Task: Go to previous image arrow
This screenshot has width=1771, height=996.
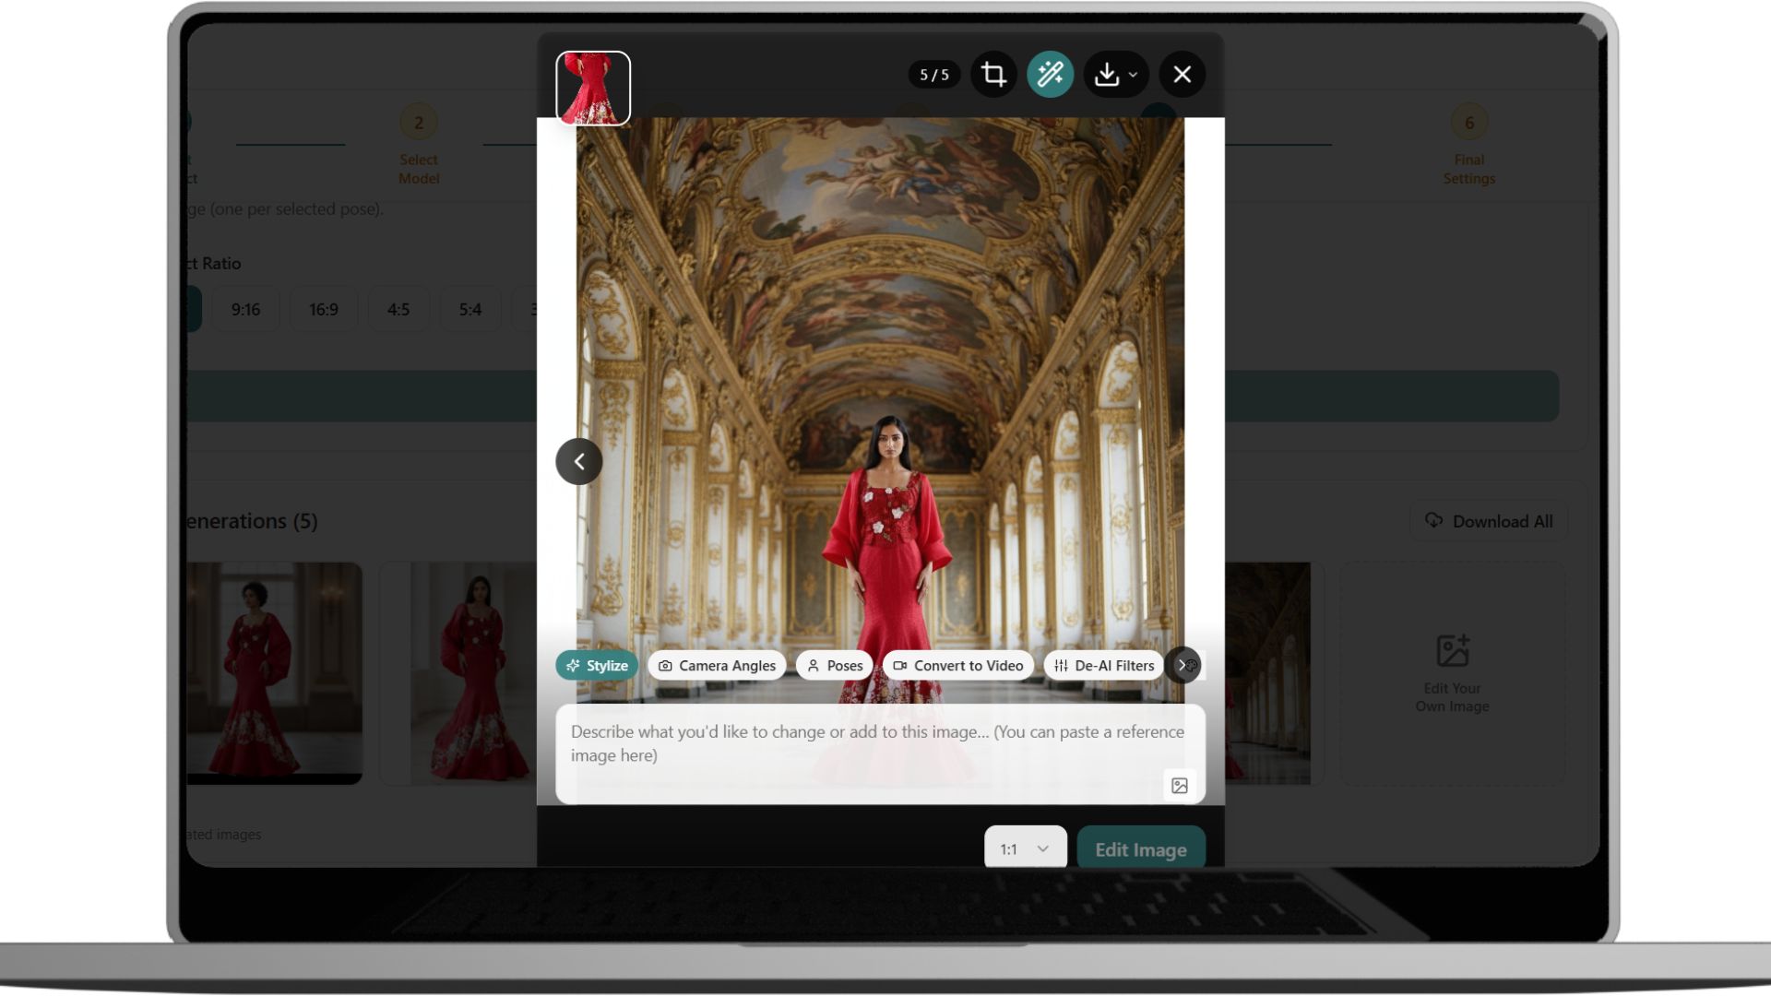Action: (x=579, y=461)
